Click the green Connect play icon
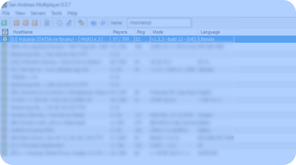 4,23
